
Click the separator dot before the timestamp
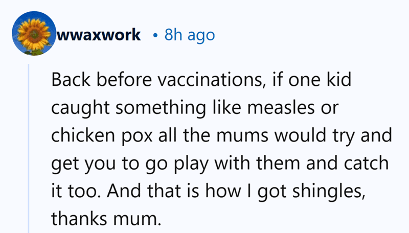click(155, 35)
